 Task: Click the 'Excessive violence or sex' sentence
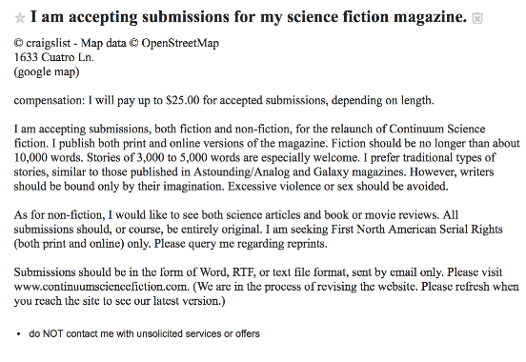pos(338,186)
